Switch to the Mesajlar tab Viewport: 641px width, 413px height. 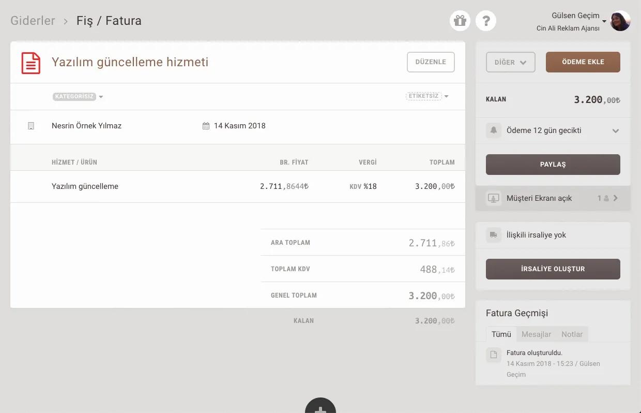pos(536,334)
